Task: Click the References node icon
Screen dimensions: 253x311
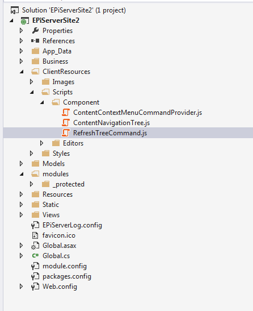Action: click(x=35, y=41)
